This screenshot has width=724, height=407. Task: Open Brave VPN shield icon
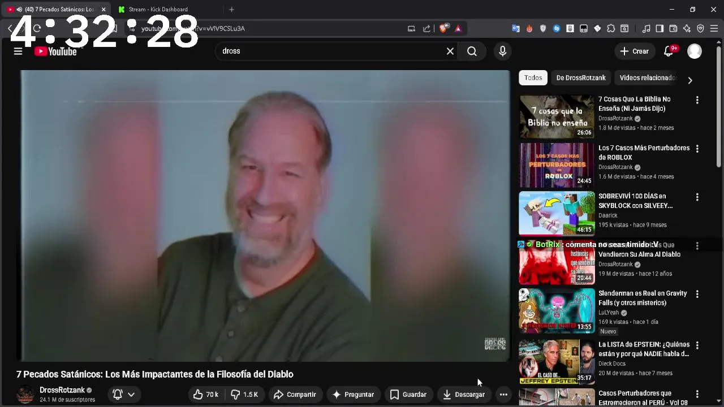click(x=700, y=29)
